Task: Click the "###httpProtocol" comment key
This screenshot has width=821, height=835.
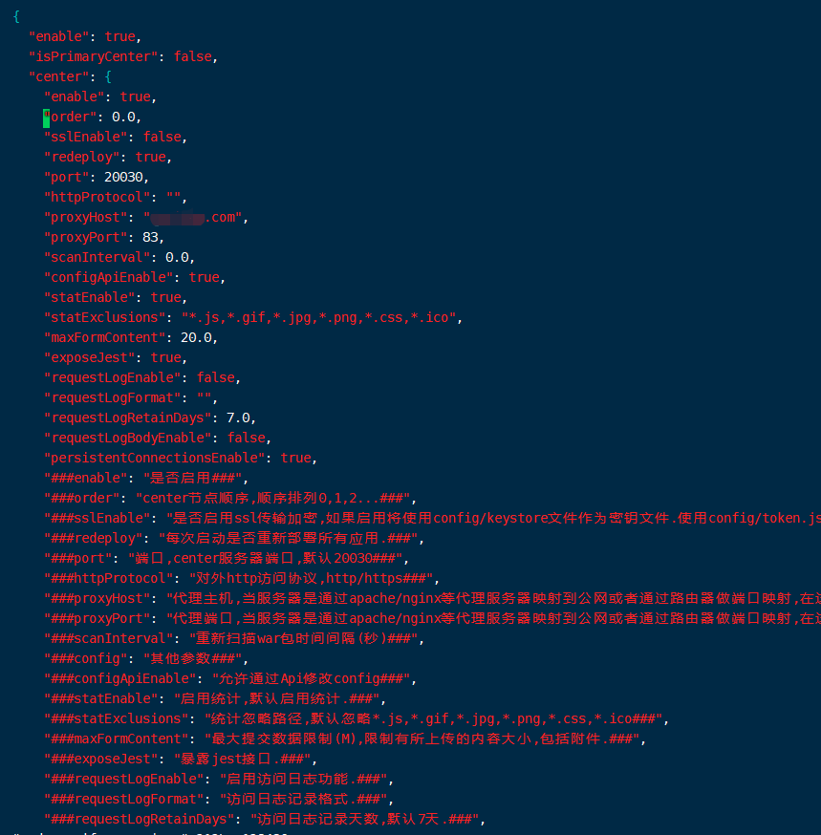Action: pyautogui.click(x=108, y=578)
